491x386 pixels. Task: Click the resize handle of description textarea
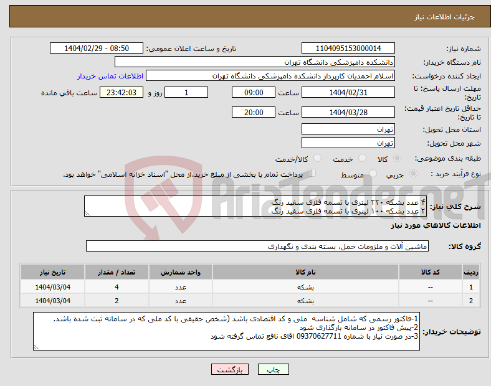[87, 214]
